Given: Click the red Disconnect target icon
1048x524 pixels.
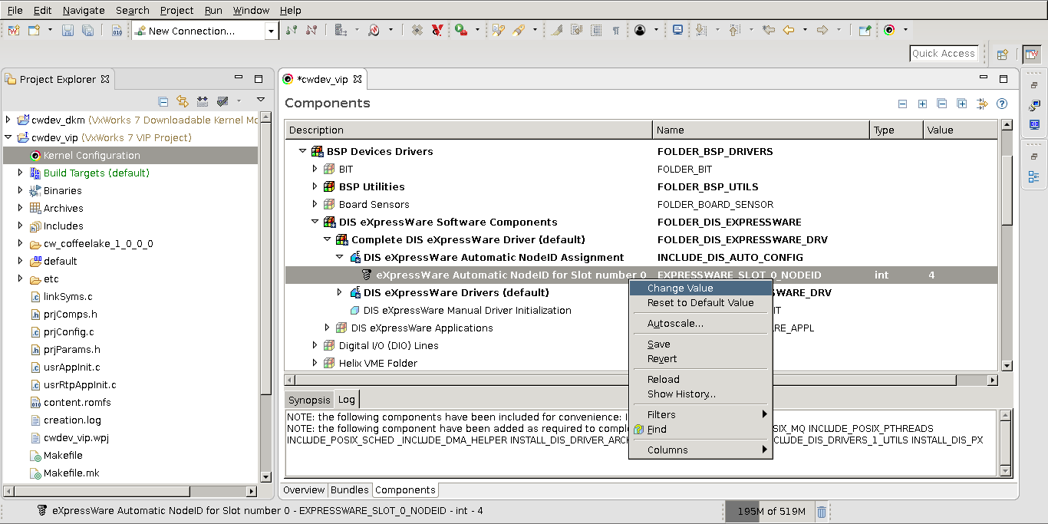Looking at the screenshot, I should pyautogui.click(x=311, y=31).
